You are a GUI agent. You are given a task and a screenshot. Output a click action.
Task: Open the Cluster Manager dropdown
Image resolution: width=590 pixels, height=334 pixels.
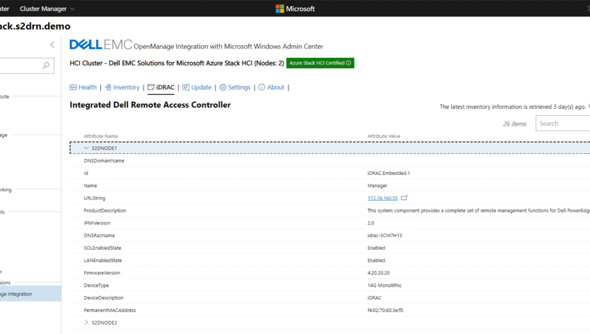click(47, 9)
